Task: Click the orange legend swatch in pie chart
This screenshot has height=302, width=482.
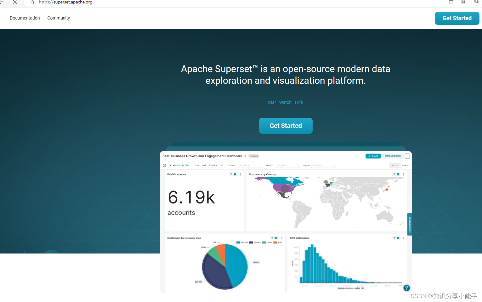Action: (x=275, y=242)
